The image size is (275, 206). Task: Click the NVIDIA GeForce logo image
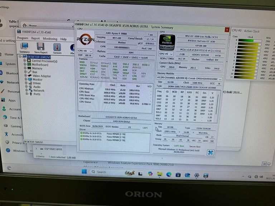(167, 43)
